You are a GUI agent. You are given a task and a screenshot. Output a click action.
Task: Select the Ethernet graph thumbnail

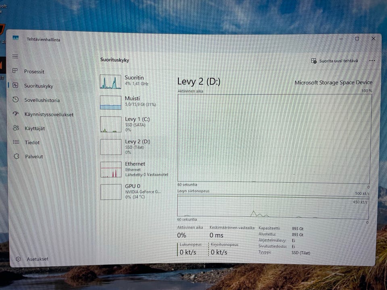pyautogui.click(x=111, y=170)
